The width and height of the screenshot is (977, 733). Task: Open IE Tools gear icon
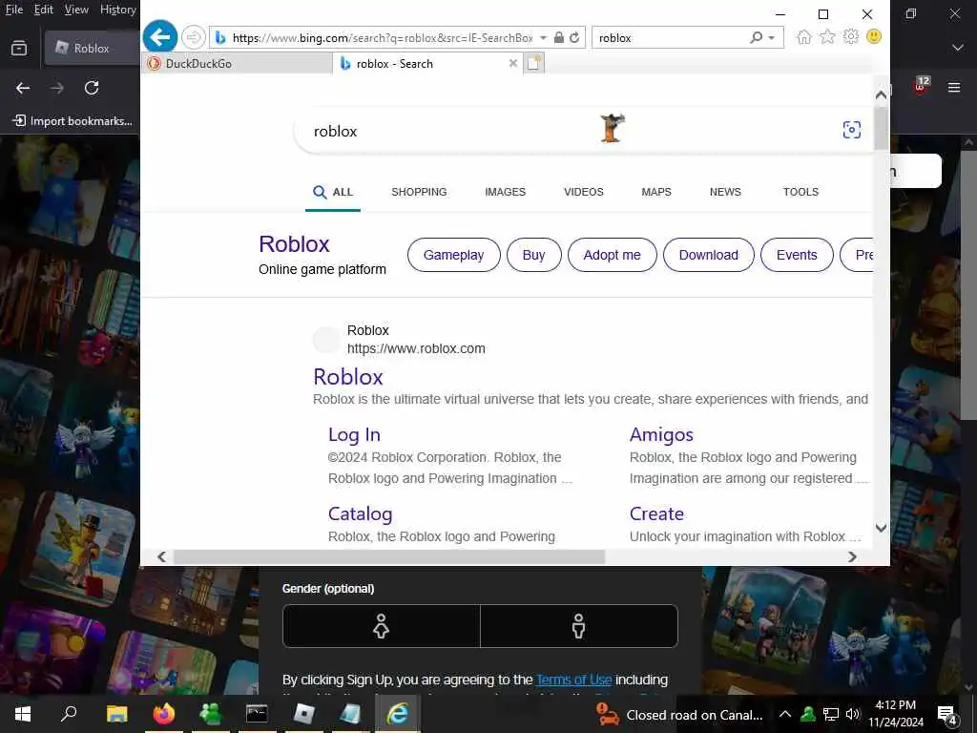pos(850,37)
